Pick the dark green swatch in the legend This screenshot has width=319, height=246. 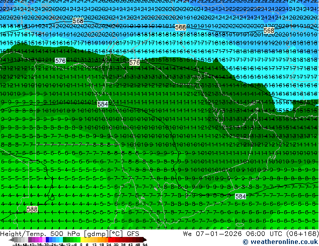[65, 239]
